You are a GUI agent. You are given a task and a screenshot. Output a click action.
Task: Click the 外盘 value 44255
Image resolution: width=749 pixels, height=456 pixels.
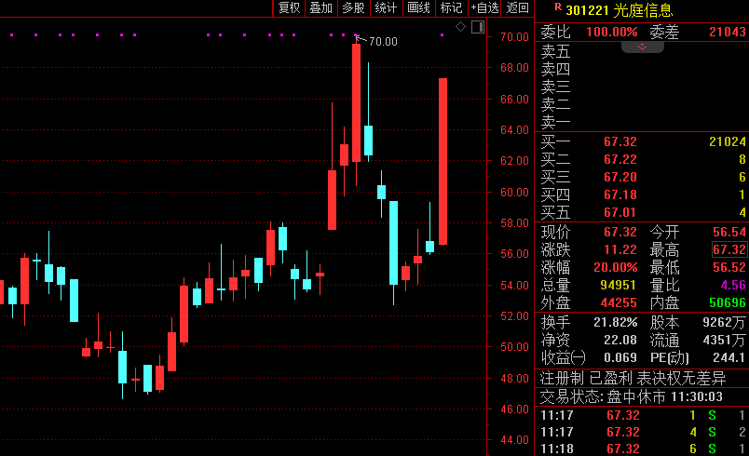tap(619, 302)
